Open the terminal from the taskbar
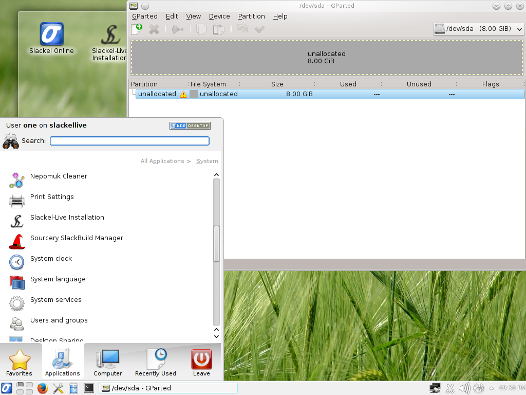The image size is (526, 395). [x=89, y=388]
